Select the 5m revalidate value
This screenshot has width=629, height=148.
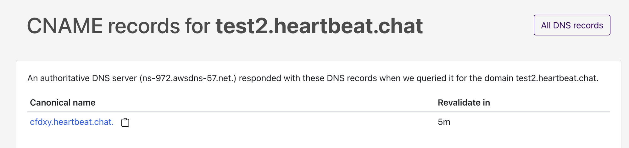[x=444, y=122]
